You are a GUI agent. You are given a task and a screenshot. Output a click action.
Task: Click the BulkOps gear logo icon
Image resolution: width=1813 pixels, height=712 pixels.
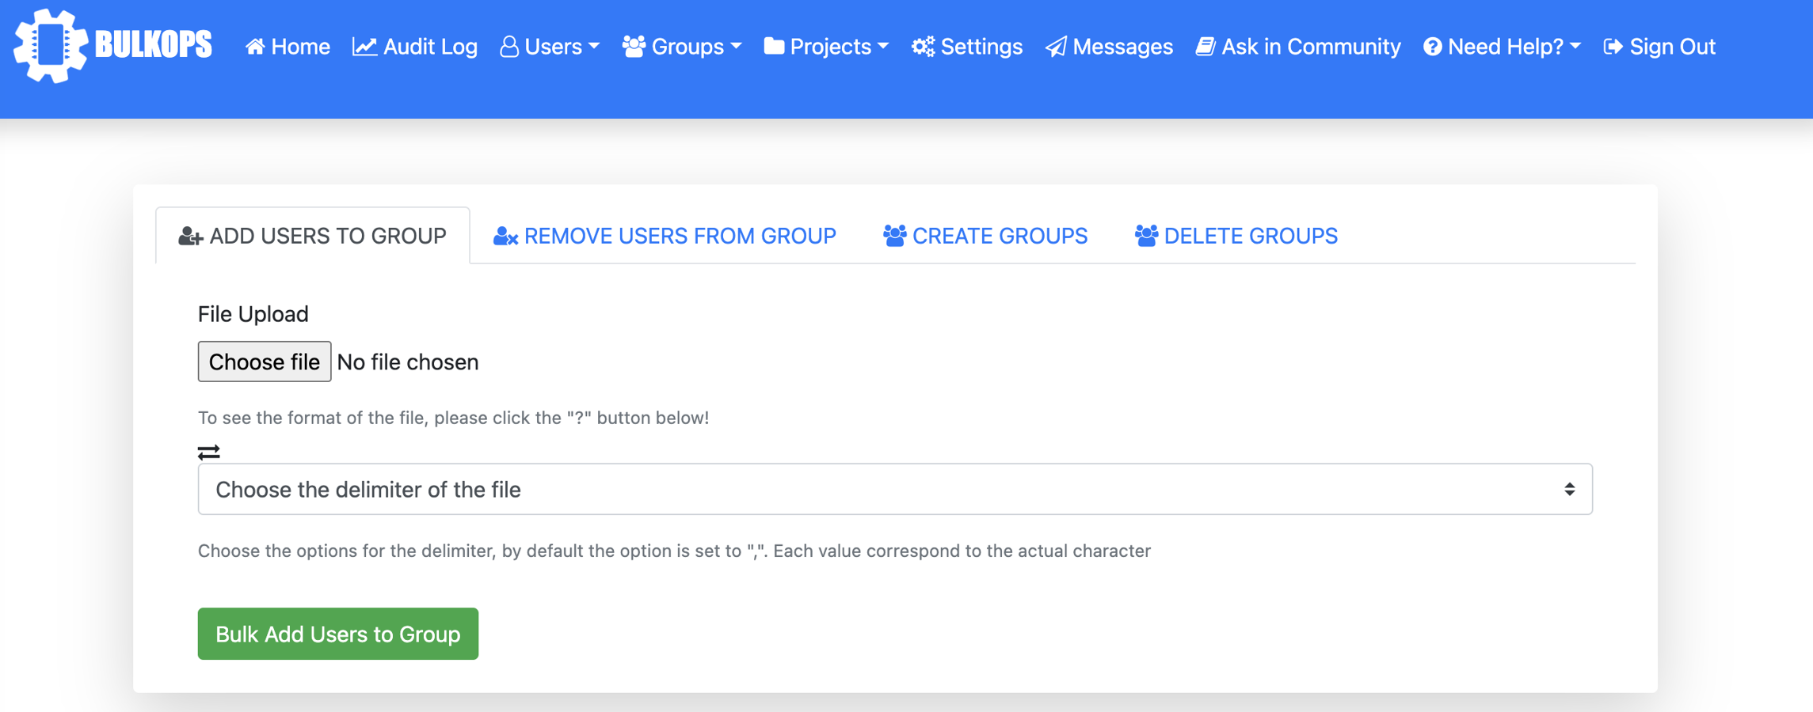pyautogui.click(x=50, y=45)
